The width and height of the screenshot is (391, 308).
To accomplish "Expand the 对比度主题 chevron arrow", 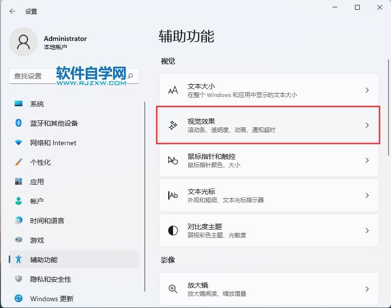I will coord(367,231).
